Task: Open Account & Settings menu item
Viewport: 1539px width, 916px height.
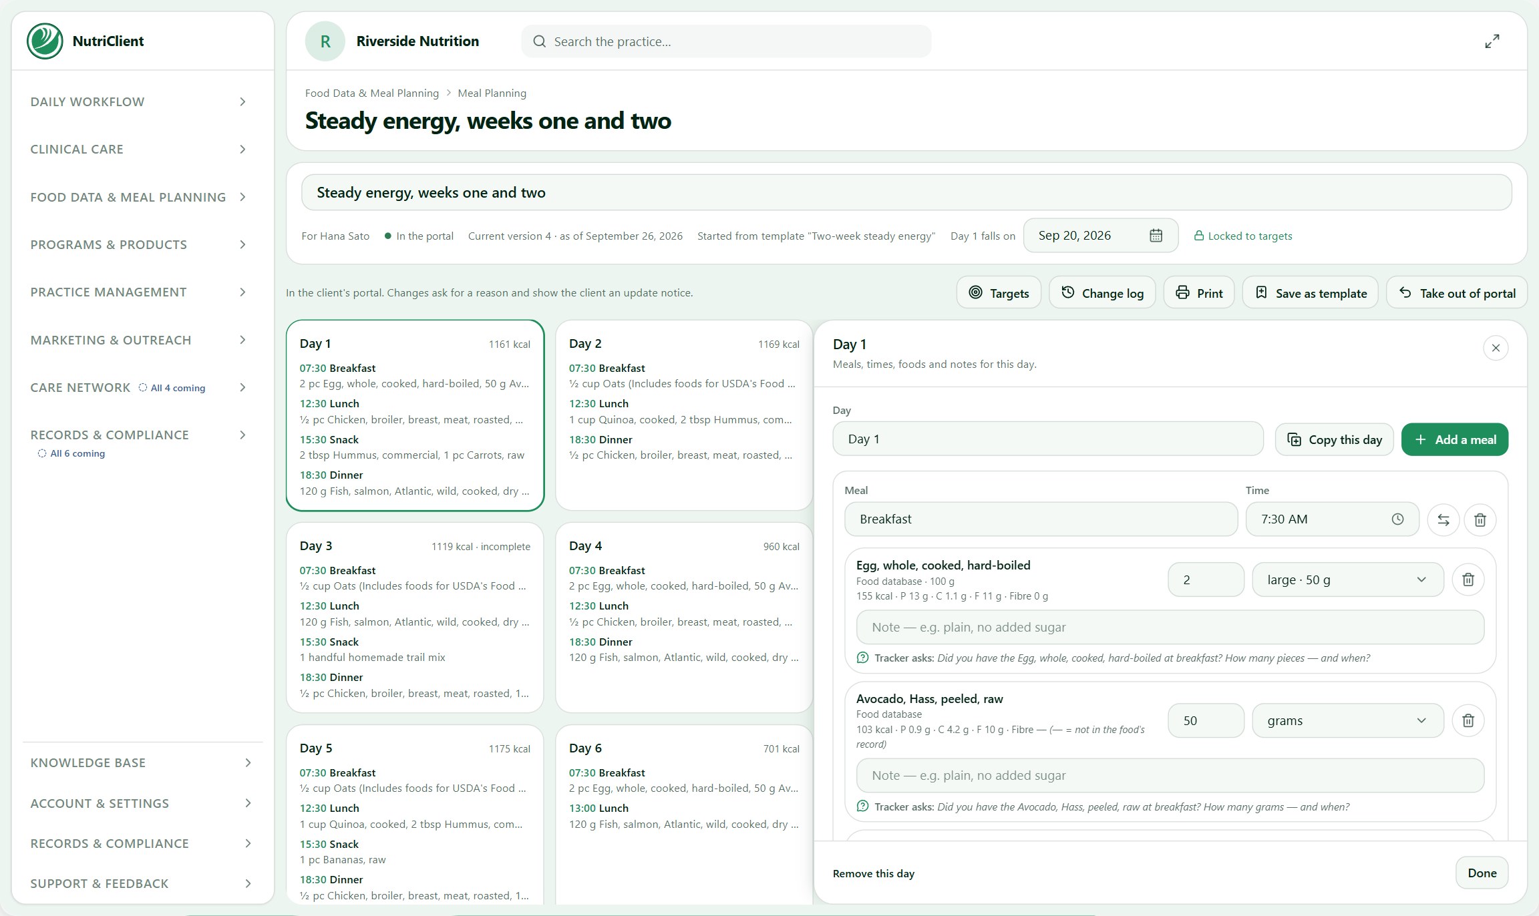Action: [x=141, y=803]
